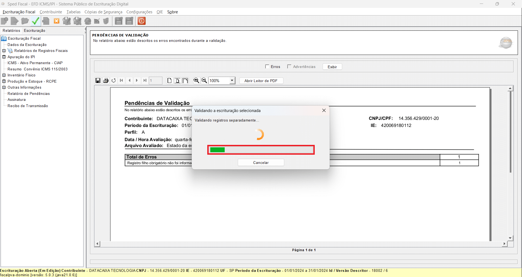
Task: Click the red power exit icon
Action: 141,21
